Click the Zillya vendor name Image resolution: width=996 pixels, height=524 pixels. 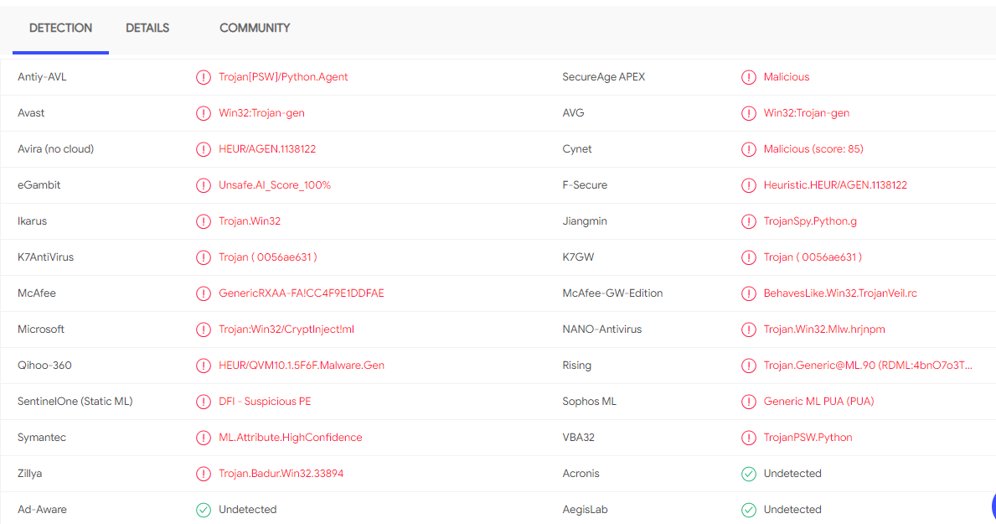coord(30,473)
